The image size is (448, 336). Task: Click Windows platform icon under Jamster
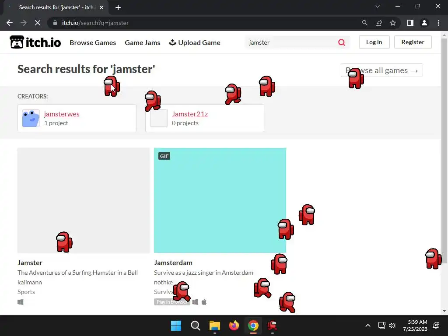click(20, 302)
